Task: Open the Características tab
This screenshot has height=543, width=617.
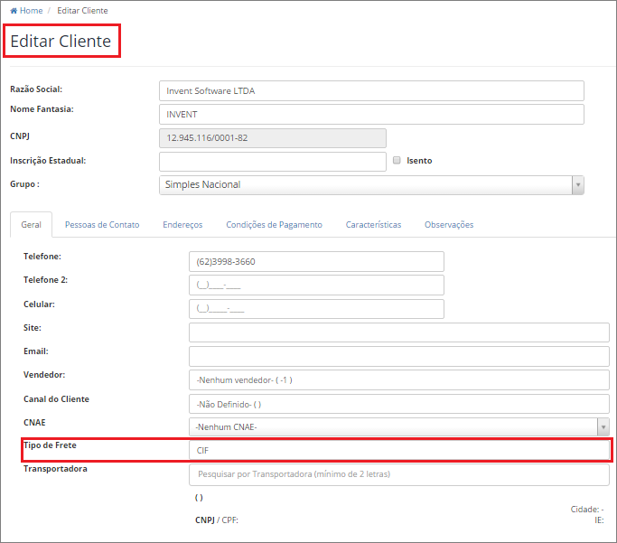Action: pyautogui.click(x=373, y=225)
